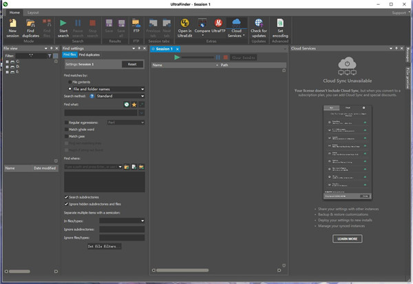
Task: Open Cloud Services ribbon button
Action: (x=236, y=28)
